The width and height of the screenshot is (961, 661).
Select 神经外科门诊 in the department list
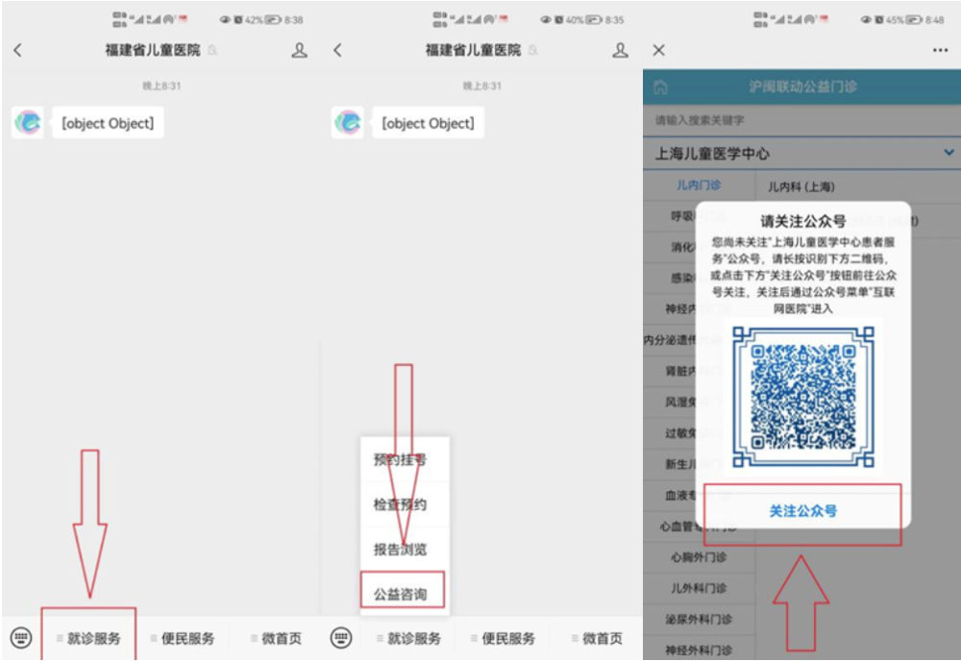tap(699, 649)
